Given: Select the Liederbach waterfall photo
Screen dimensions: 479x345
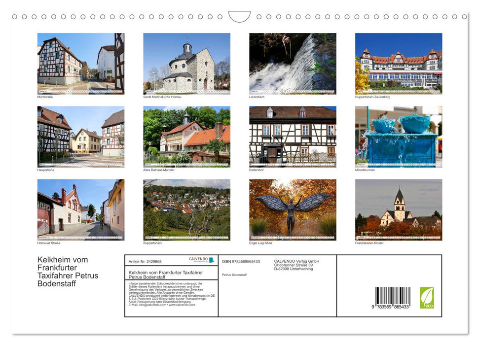Looking at the screenshot, I should click(x=293, y=64).
